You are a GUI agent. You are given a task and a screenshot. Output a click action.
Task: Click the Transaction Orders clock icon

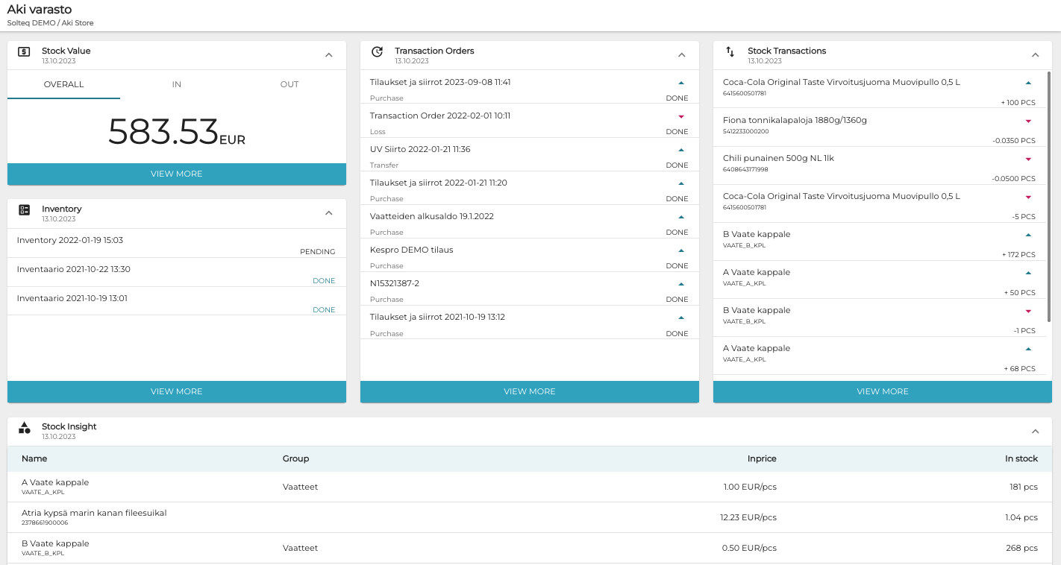[x=377, y=52]
